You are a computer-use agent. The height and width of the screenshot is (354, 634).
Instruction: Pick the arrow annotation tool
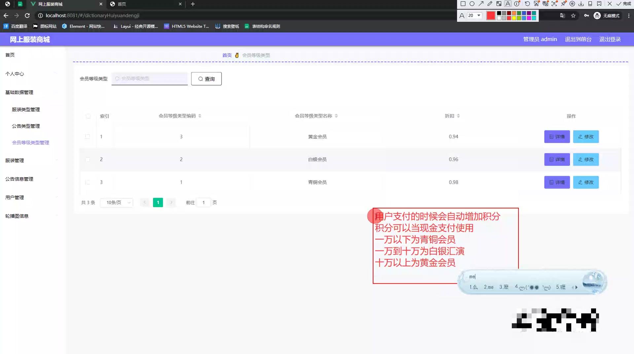tap(481, 4)
